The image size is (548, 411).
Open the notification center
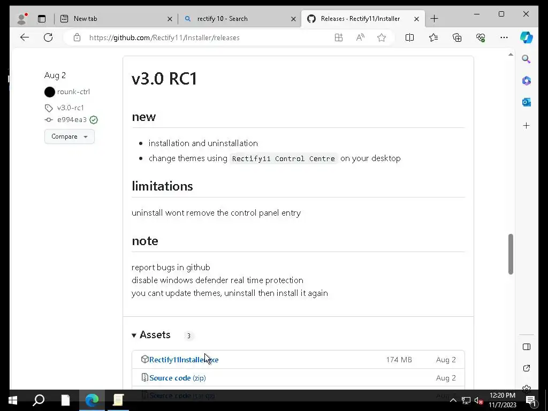[530, 400]
